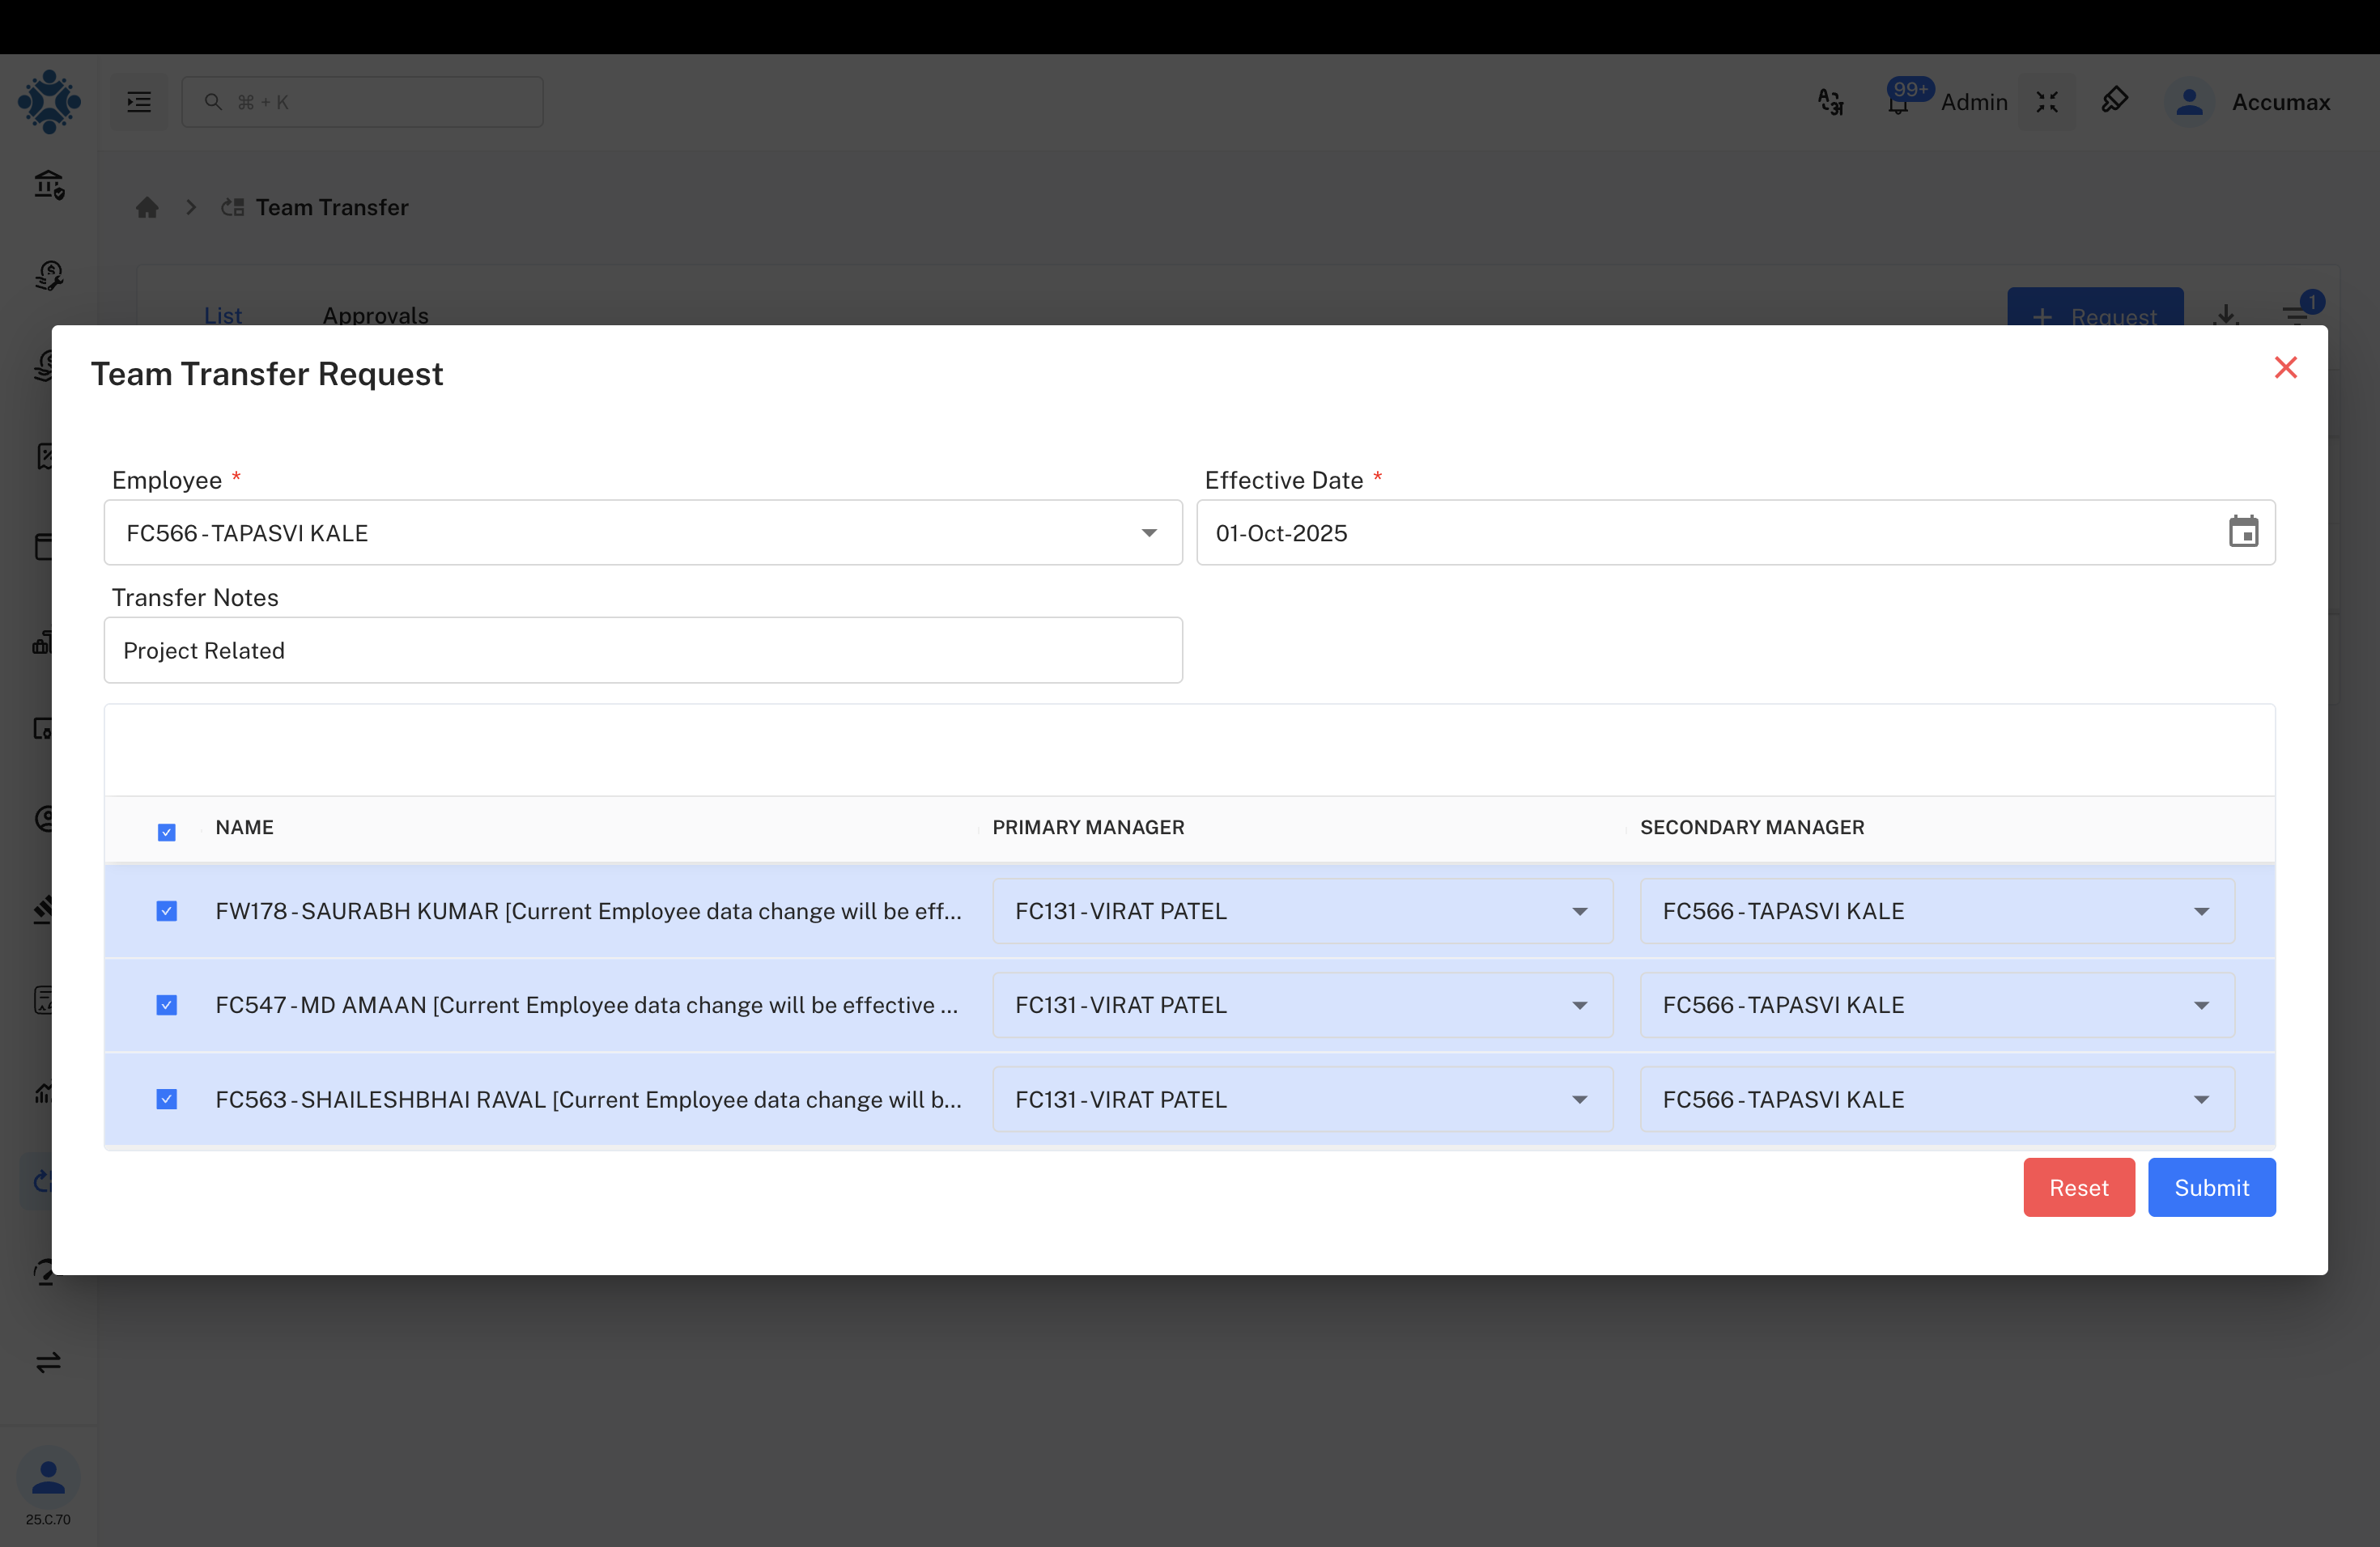Close the Team Transfer Request dialog

tap(2285, 368)
